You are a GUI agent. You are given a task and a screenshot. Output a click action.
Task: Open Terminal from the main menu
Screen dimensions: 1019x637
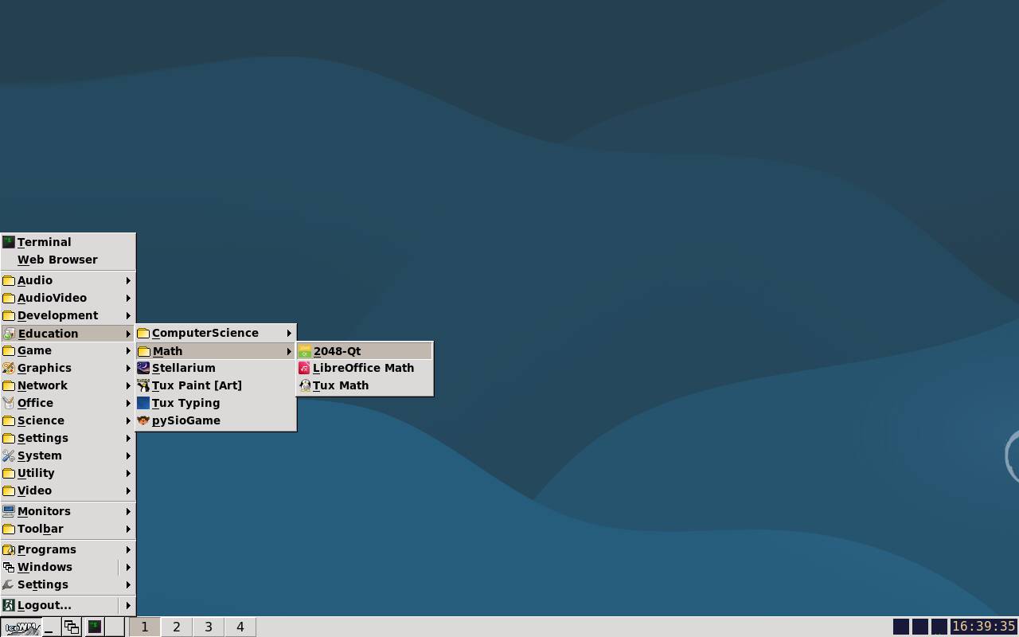[x=45, y=242]
